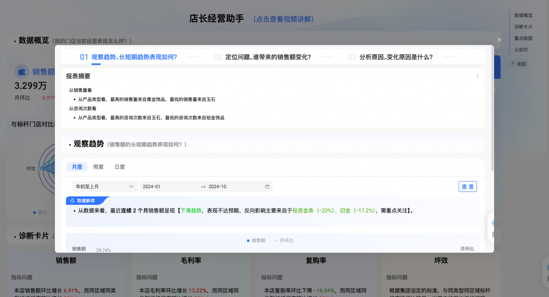This screenshot has width=549, height=297.
Task: Switch to the 周度 tab
Action: (99, 167)
